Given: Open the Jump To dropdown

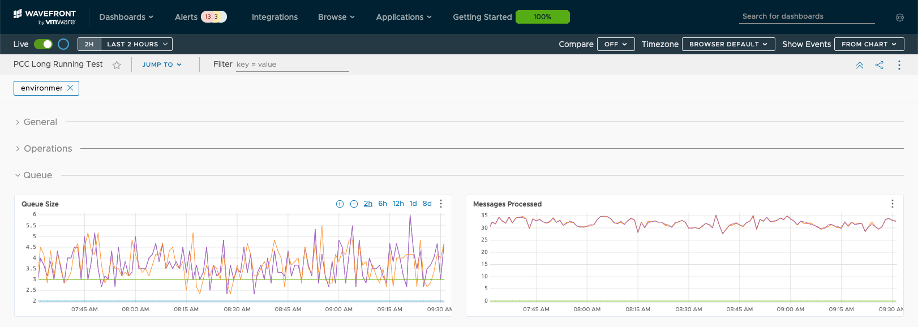Looking at the screenshot, I should tap(162, 64).
